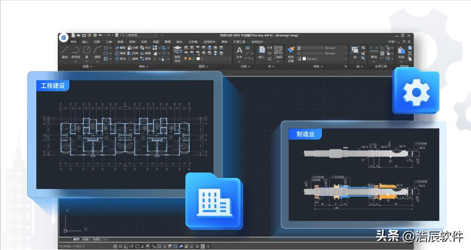The width and height of the screenshot is (471, 250).
Task: Click the GstarCAD application logo button
Action: [64, 38]
